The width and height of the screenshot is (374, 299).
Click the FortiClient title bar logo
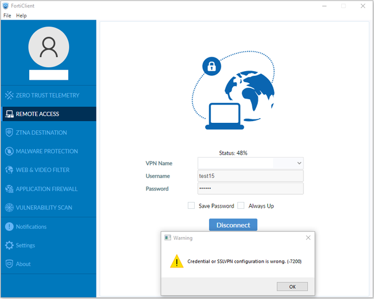[6, 6]
